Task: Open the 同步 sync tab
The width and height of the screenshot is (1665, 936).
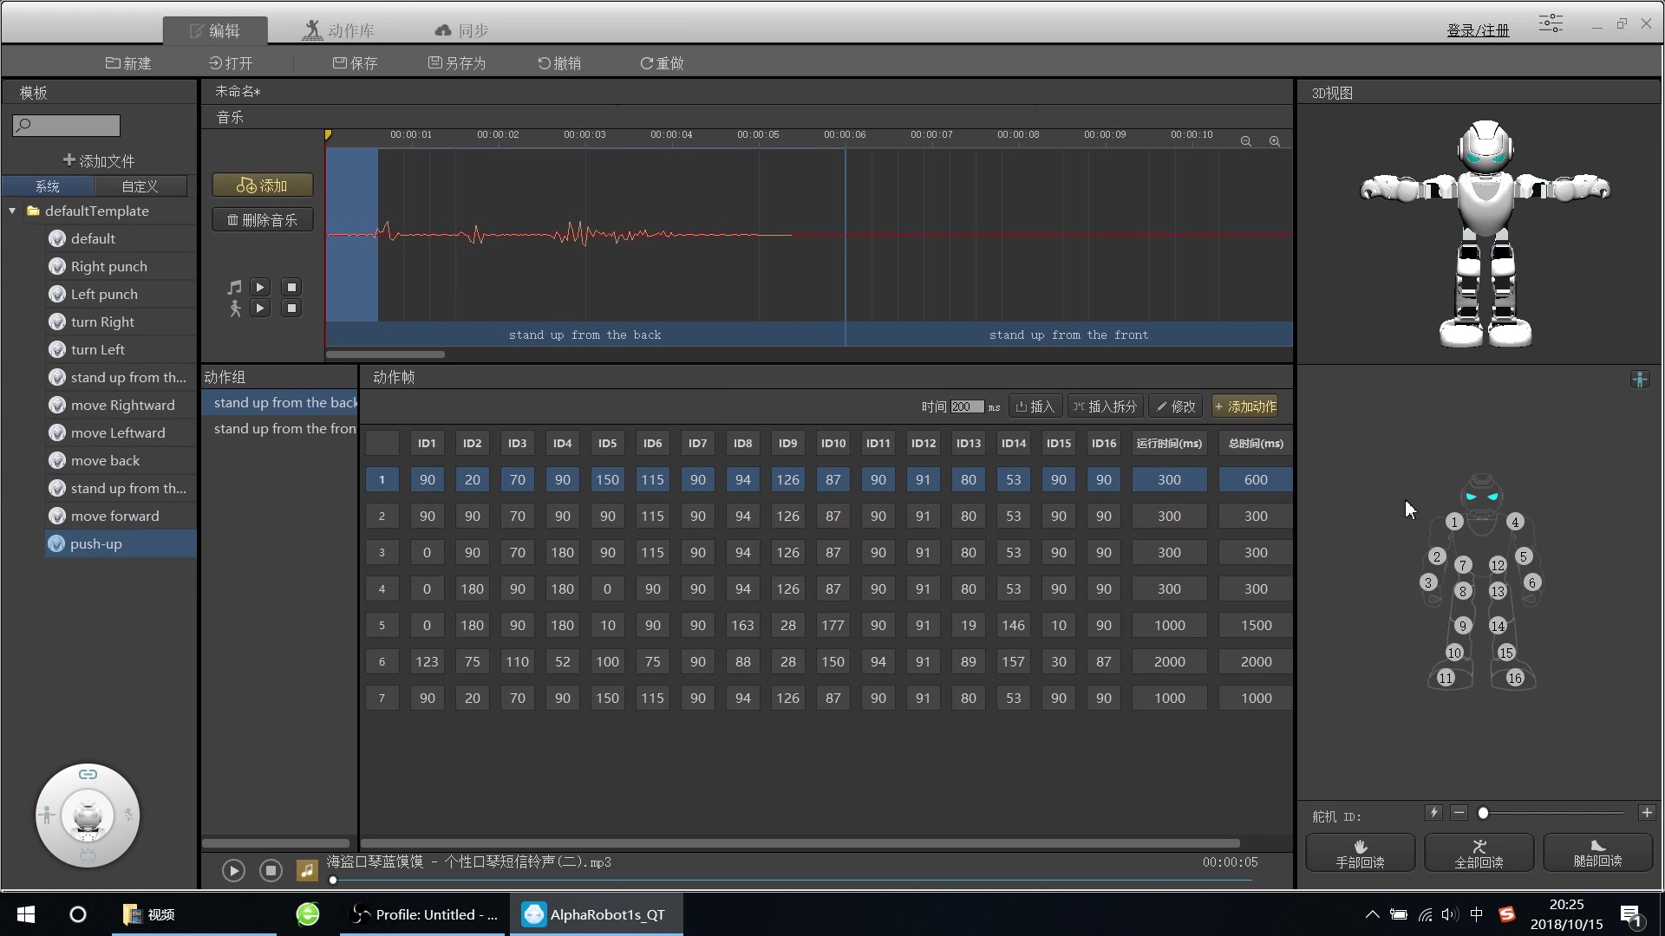Action: [461, 30]
